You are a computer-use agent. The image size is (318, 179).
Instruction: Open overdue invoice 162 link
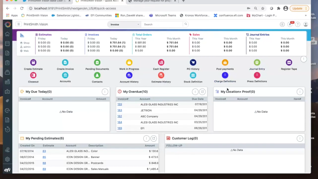(120, 116)
